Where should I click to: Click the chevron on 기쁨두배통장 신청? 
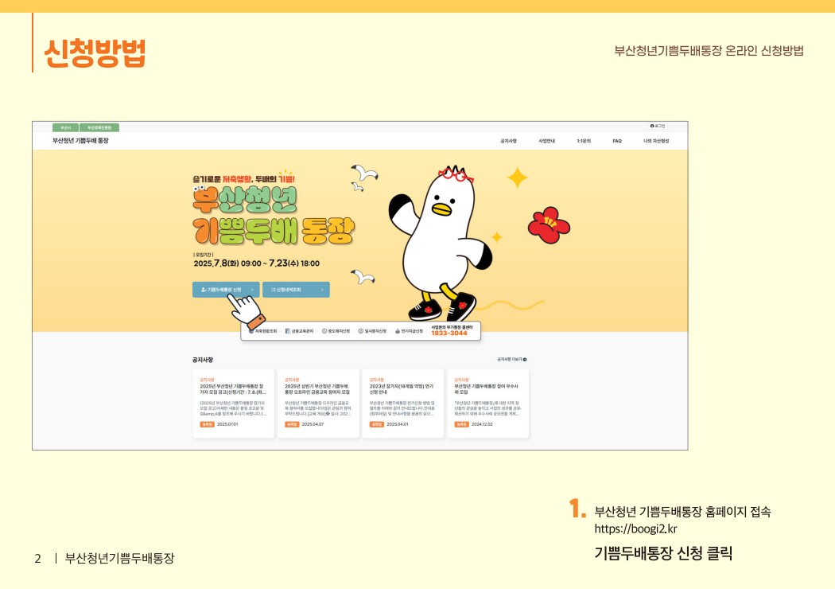[252, 290]
